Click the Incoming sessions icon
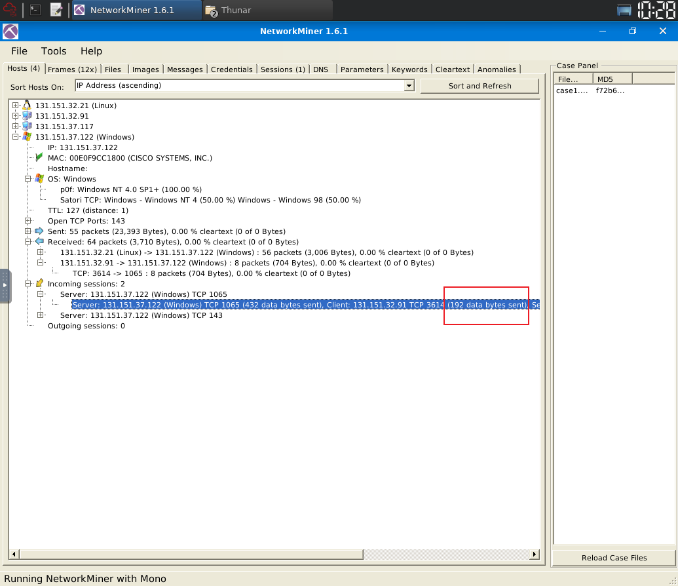Image resolution: width=678 pixels, height=586 pixels. (x=39, y=283)
